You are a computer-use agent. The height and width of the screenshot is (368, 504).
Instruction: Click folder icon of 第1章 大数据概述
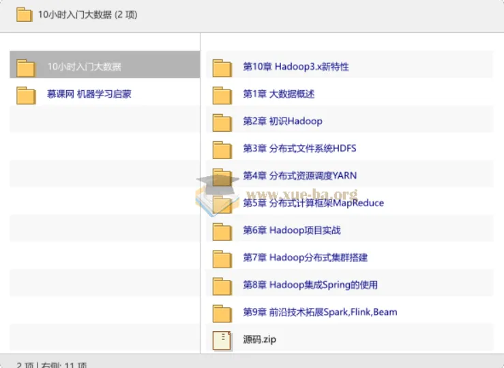click(x=222, y=96)
